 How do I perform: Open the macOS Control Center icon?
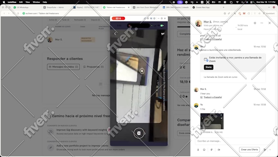coord(251,2)
